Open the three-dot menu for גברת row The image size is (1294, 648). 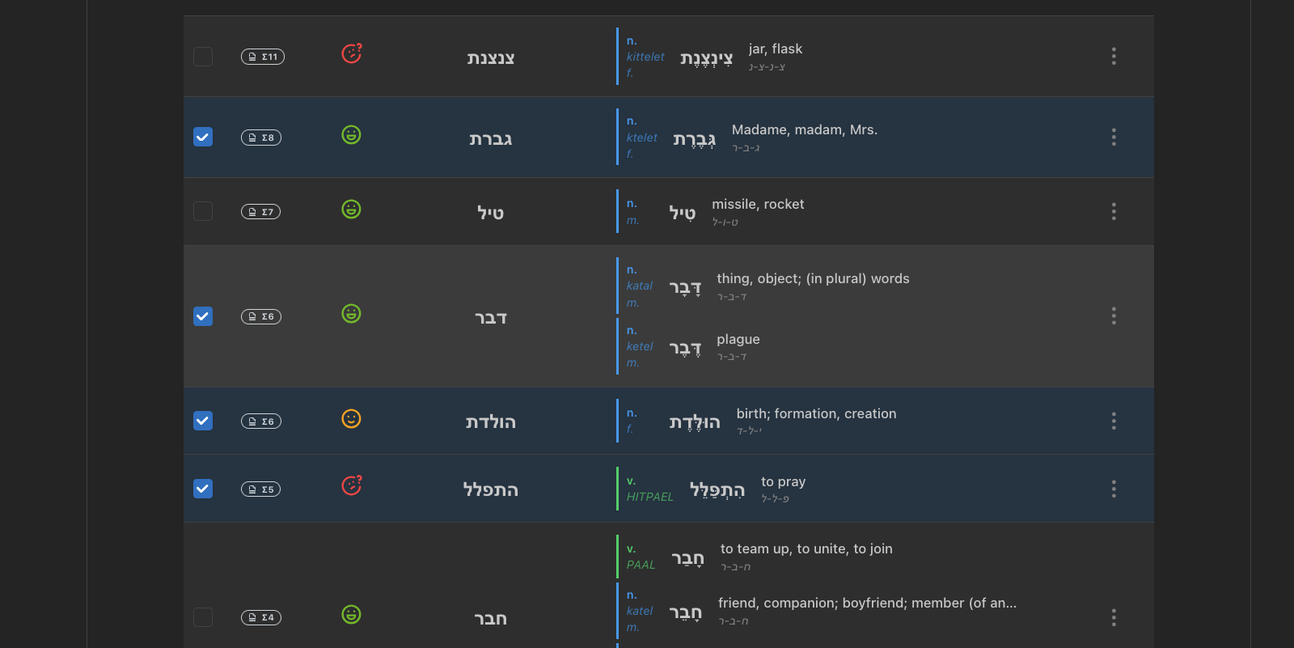tap(1114, 137)
